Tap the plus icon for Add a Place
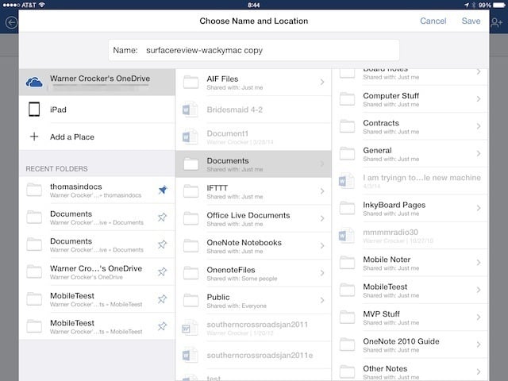 pos(34,137)
